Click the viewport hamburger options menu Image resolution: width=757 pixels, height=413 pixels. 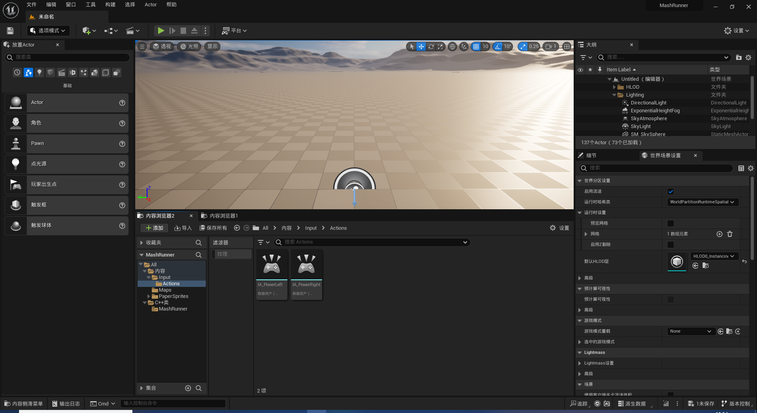pyautogui.click(x=142, y=47)
